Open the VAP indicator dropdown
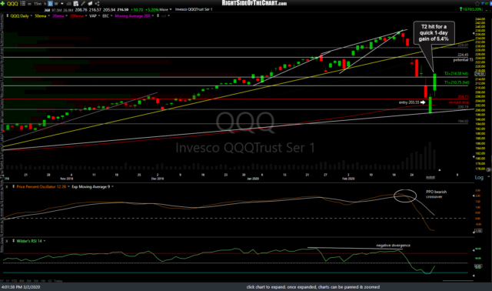This screenshot has width=492, height=291. 99,15
